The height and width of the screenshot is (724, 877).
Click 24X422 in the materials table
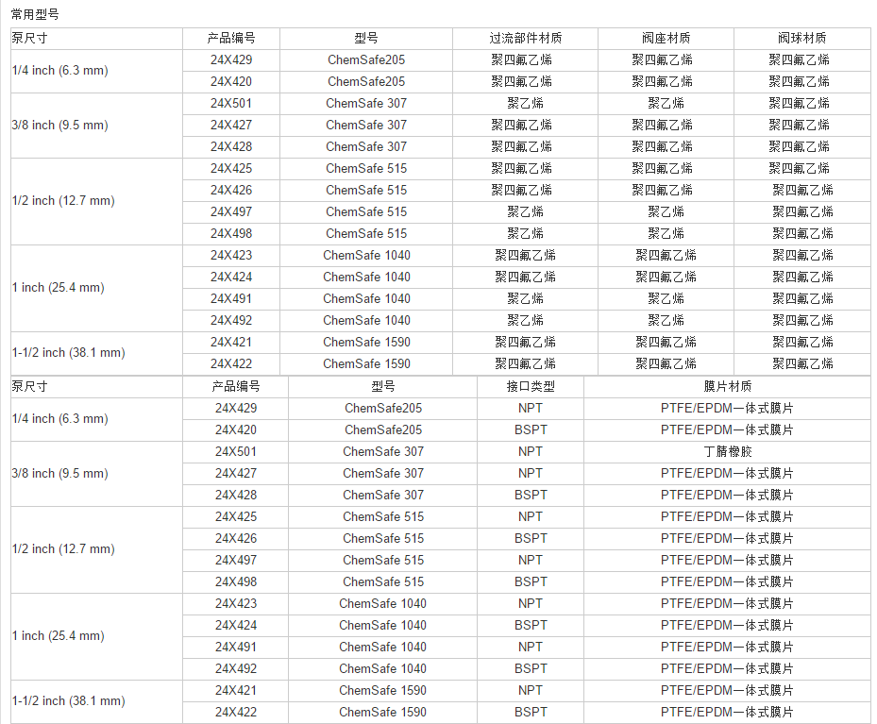231,364
